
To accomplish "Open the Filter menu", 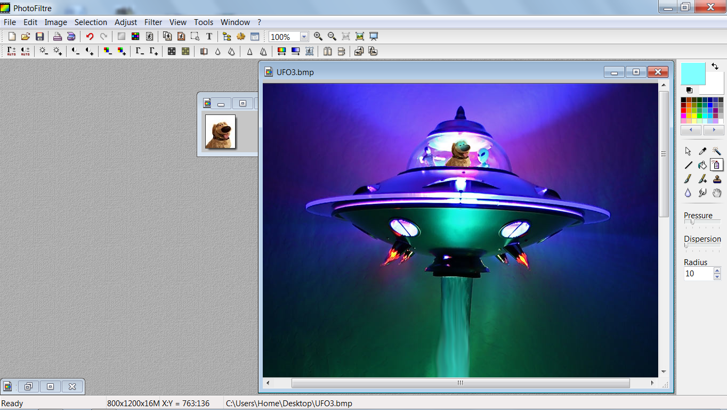I will pyautogui.click(x=153, y=22).
